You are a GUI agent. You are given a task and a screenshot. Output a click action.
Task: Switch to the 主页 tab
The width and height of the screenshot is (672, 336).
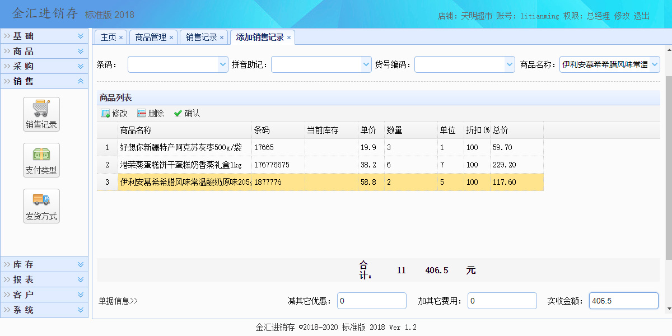coord(108,38)
